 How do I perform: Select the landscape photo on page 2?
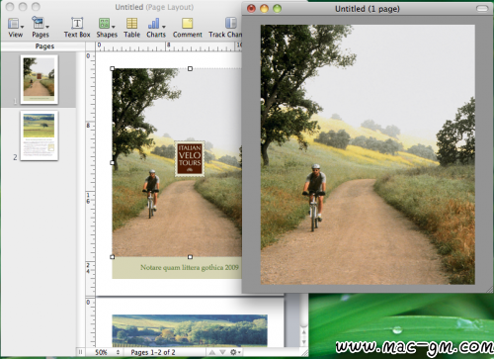coord(190,330)
